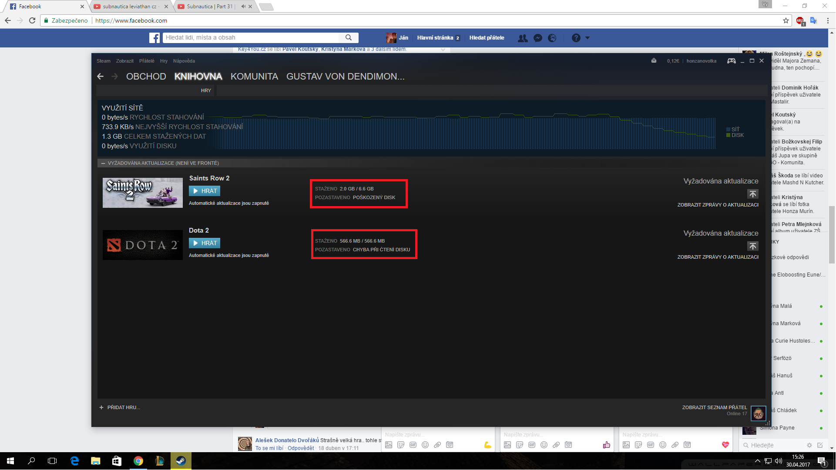
Task: Click the Facebook search input field
Action: [251, 38]
